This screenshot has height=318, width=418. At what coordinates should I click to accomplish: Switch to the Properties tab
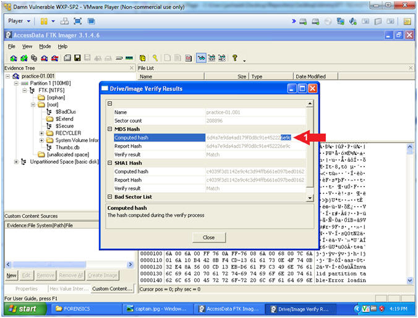pos(27,289)
